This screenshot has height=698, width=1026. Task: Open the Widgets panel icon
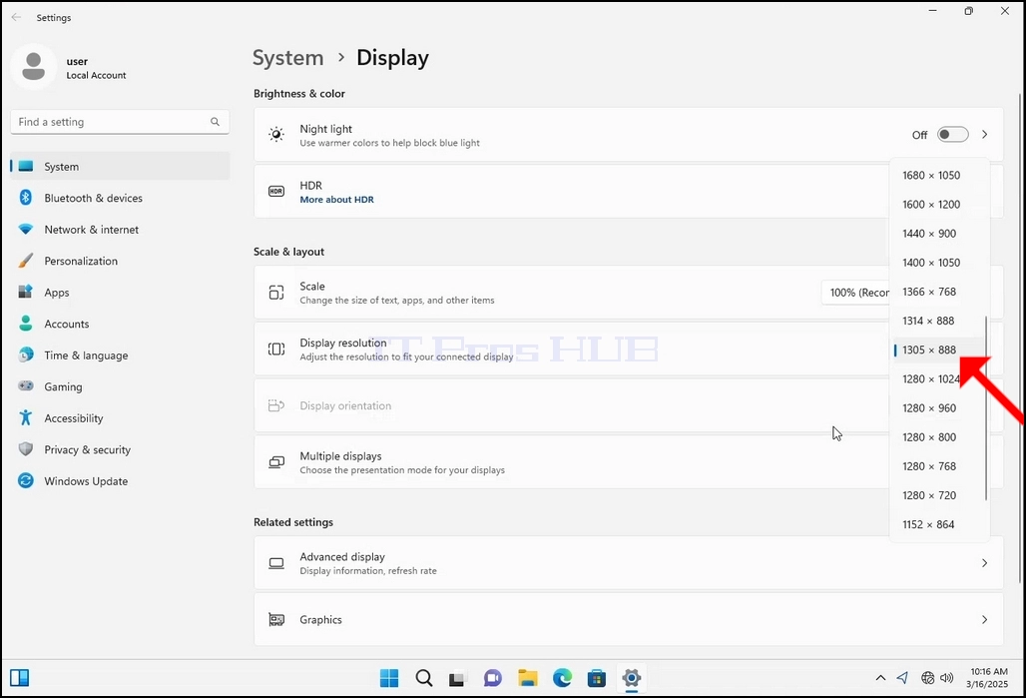click(x=20, y=678)
